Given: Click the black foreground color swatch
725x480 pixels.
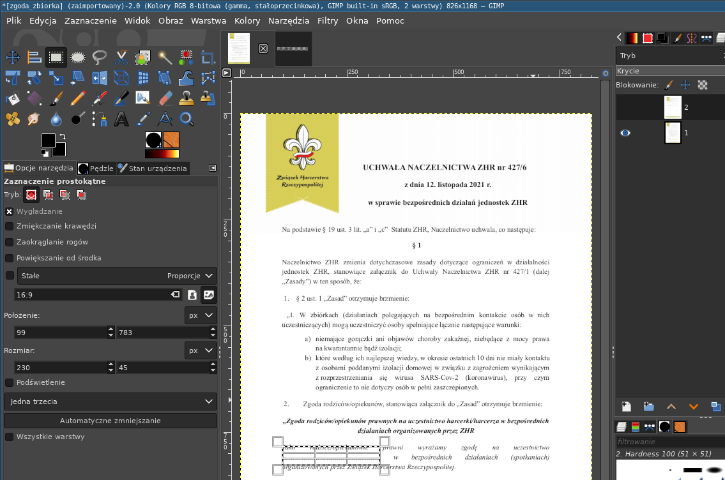Looking at the screenshot, I should [47, 139].
